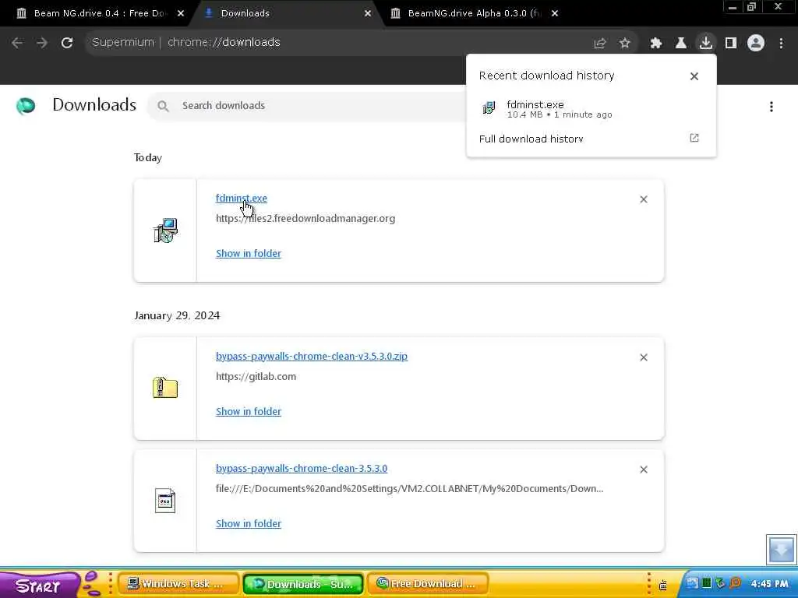This screenshot has width=798, height=598.
Task: Remove the bypass-paywalls zip entry from list
Action: [644, 357]
